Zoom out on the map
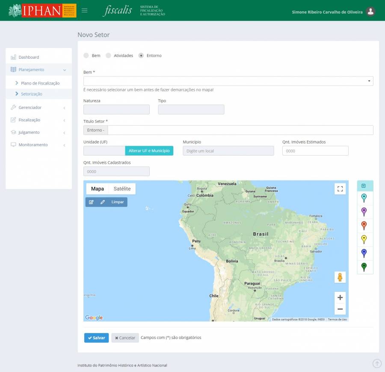 (x=340, y=309)
